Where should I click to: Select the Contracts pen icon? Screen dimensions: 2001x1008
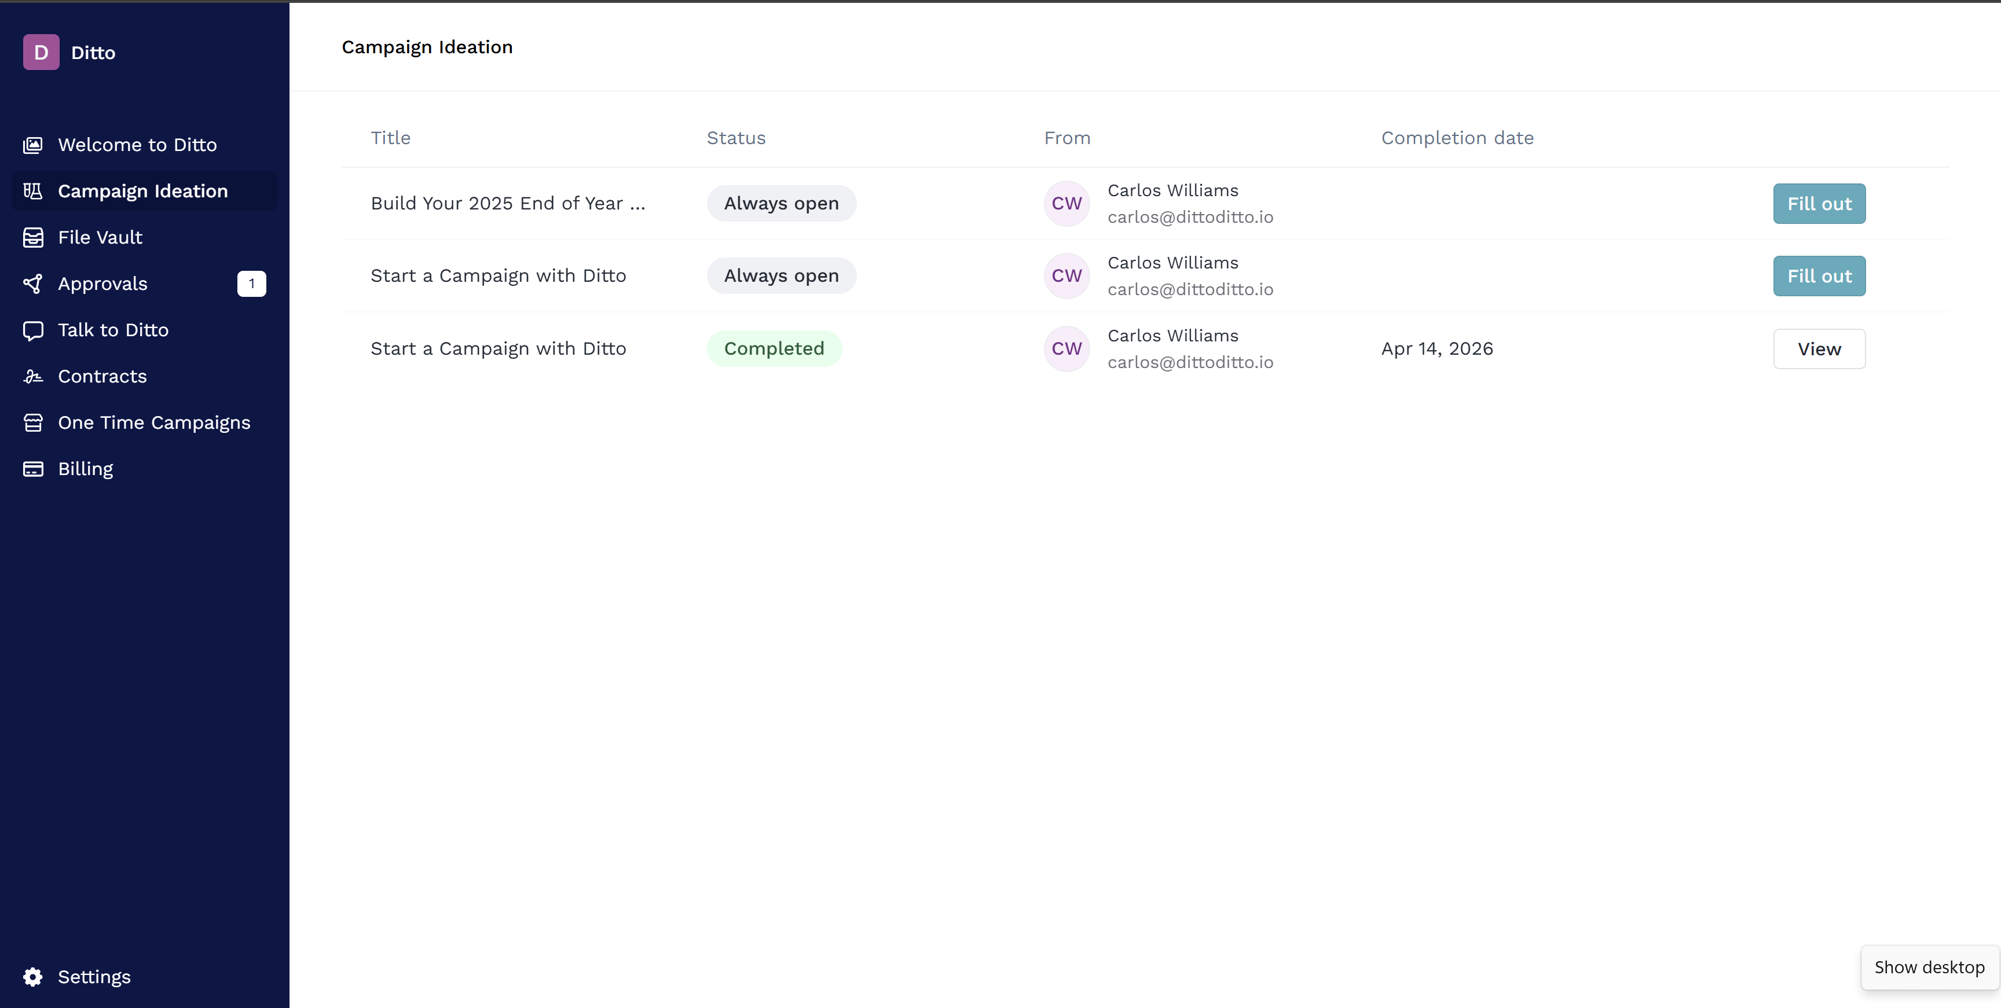(34, 376)
